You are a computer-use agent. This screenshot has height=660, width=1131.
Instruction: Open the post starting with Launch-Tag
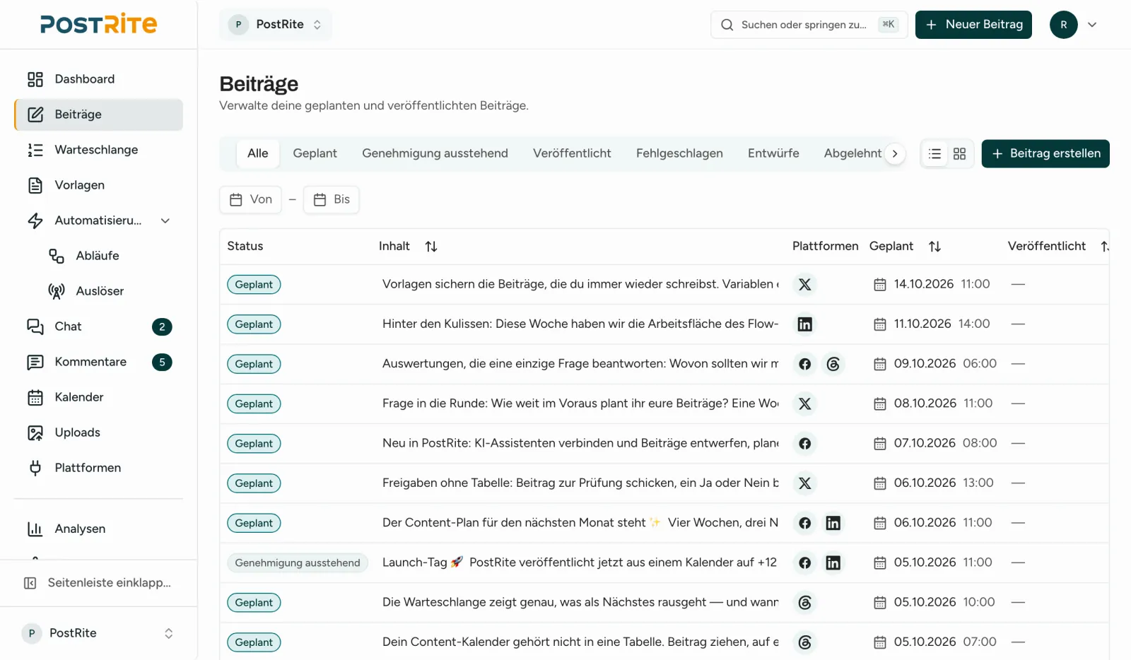(580, 562)
